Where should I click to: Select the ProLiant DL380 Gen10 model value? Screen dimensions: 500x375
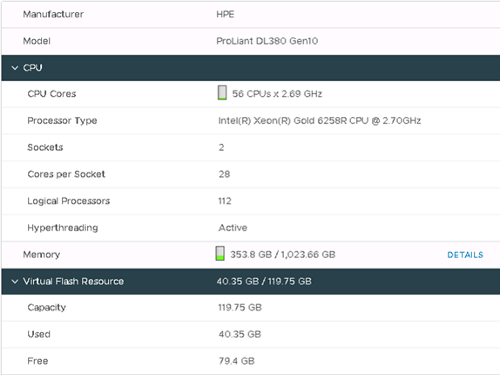tap(267, 41)
